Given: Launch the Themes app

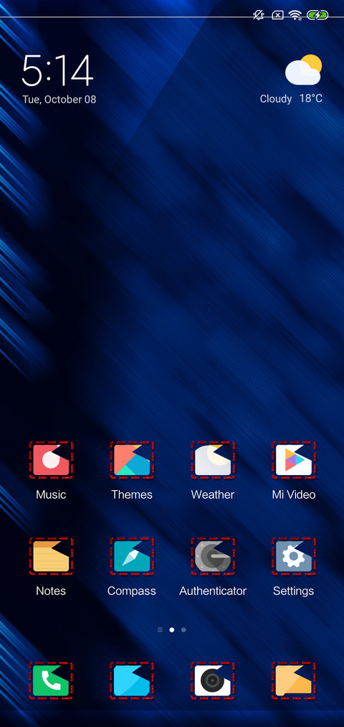Looking at the screenshot, I should click(x=132, y=459).
